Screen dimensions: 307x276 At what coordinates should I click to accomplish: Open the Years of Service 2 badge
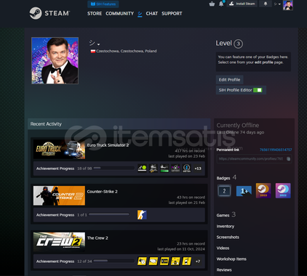point(224,191)
